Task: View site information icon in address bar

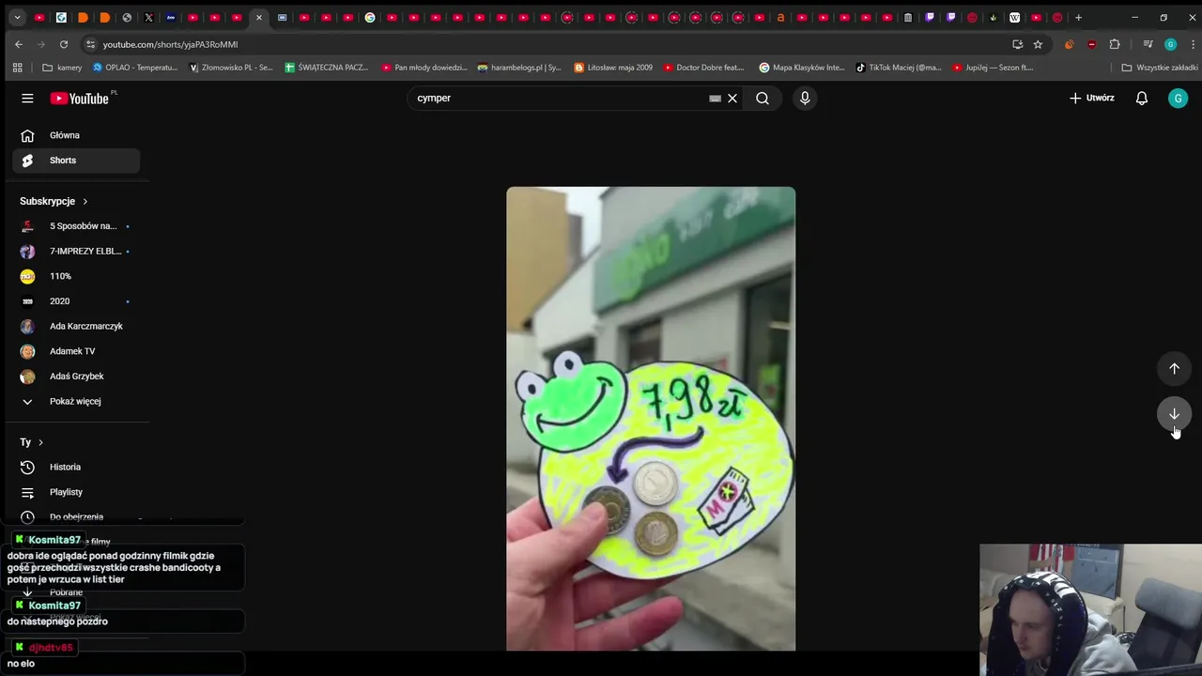Action: click(x=90, y=44)
